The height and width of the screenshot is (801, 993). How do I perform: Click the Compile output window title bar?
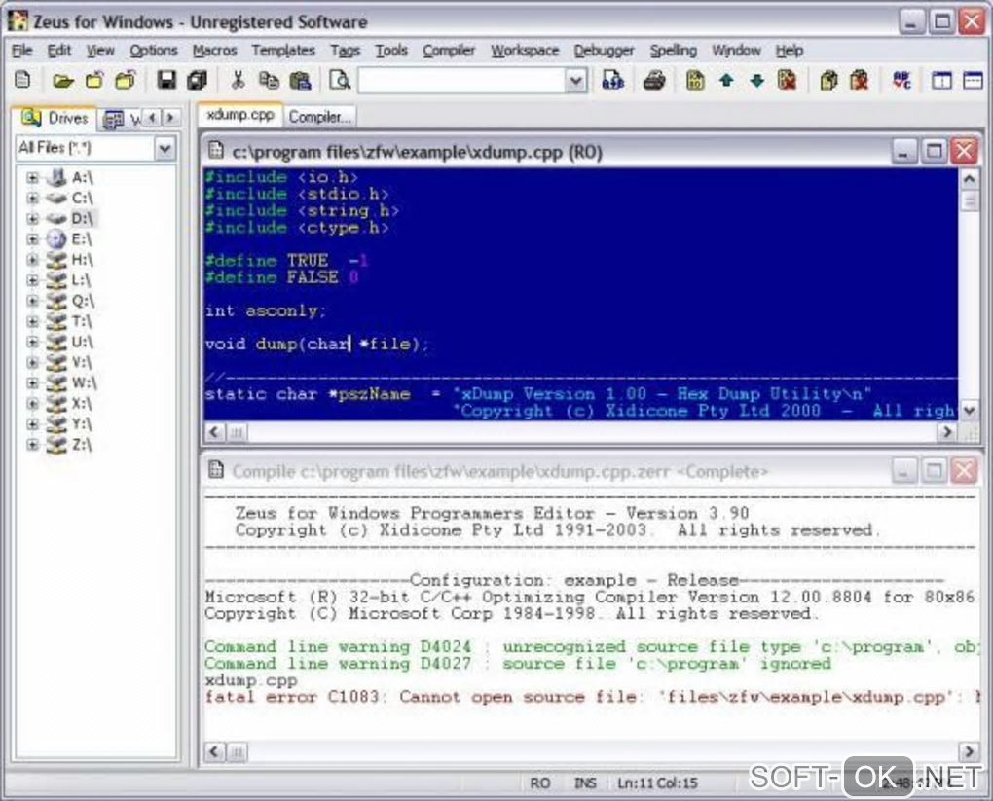544,472
